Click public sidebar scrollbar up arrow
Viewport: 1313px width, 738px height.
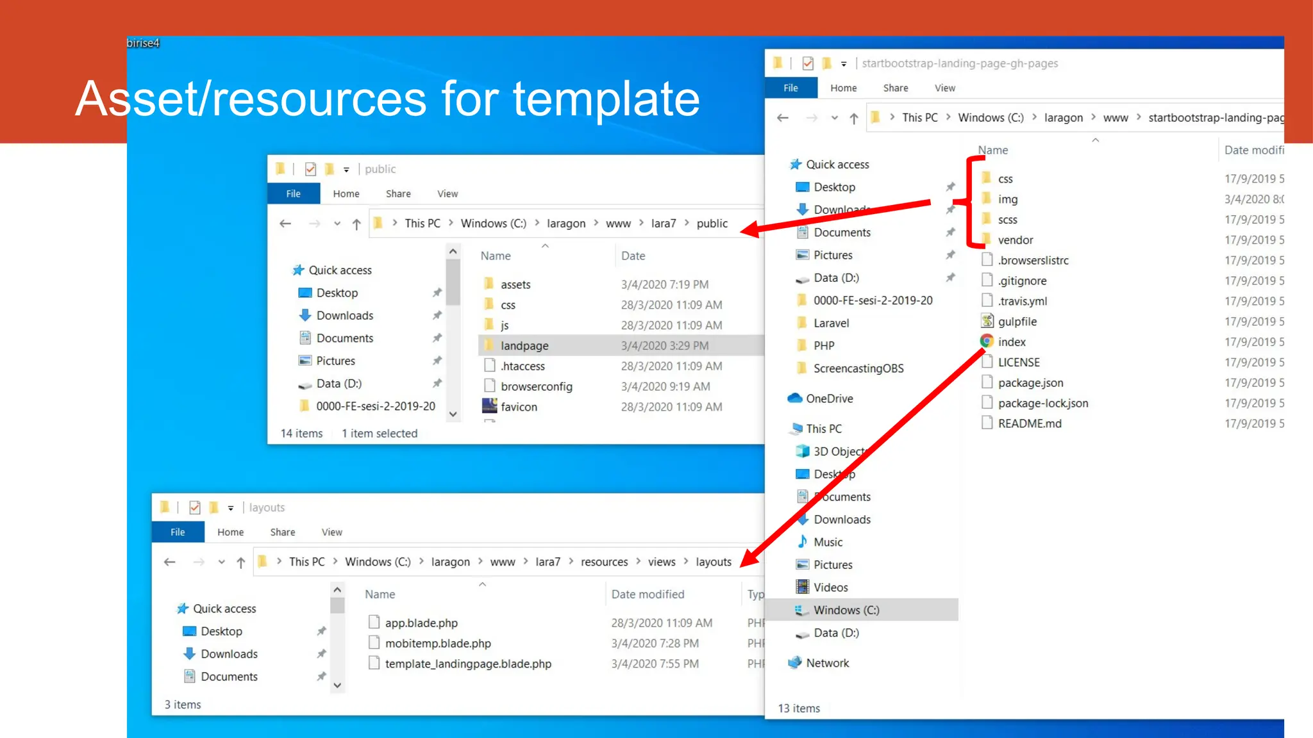[x=453, y=252]
